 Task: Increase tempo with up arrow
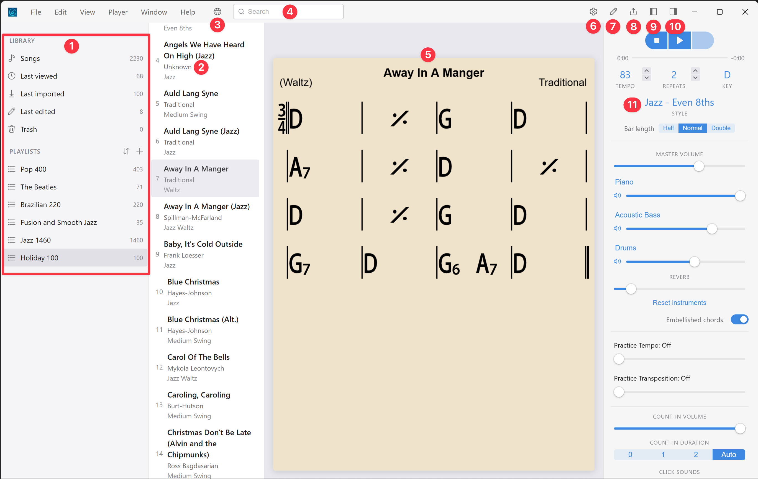[x=646, y=71]
